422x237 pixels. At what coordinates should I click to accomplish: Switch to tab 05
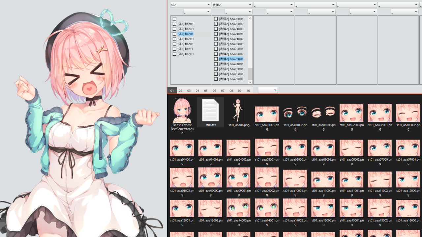coord(206,91)
